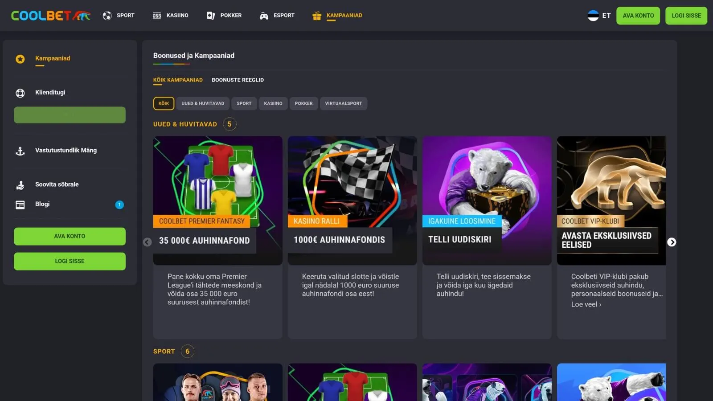Image resolution: width=713 pixels, height=401 pixels.
Task: Click 'TELLI UUDISKIRI' headline
Action: [x=460, y=239]
